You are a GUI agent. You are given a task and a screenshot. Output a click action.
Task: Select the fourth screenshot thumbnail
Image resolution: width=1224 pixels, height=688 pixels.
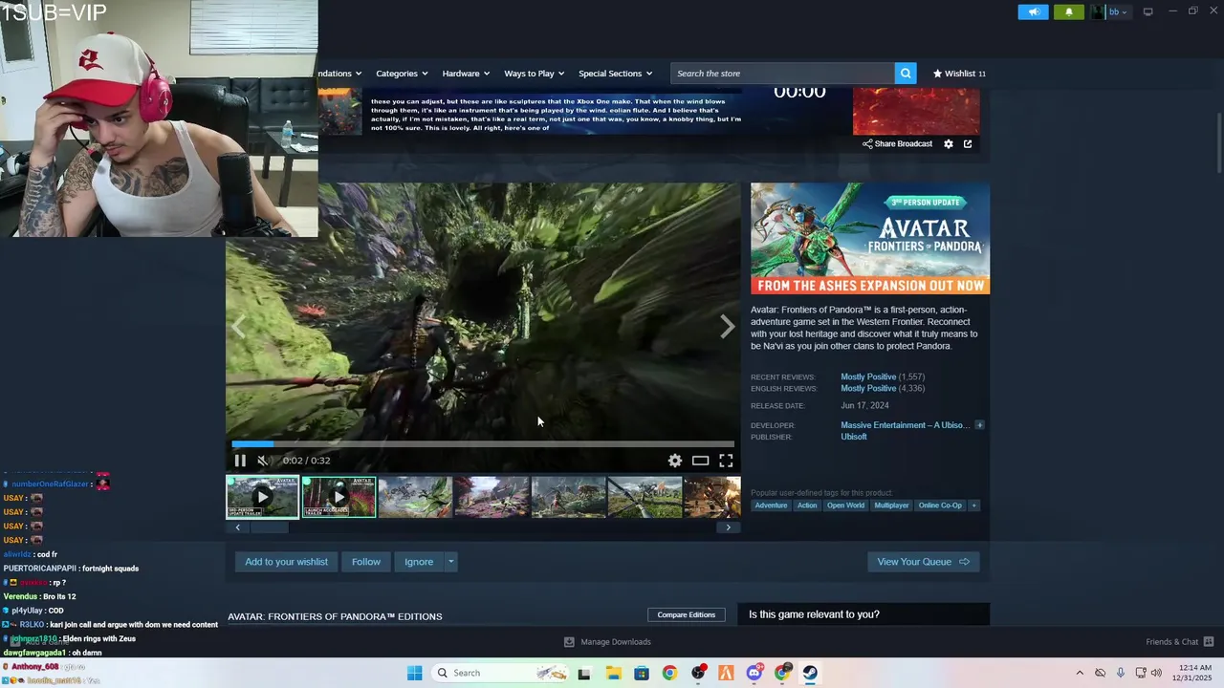click(492, 497)
